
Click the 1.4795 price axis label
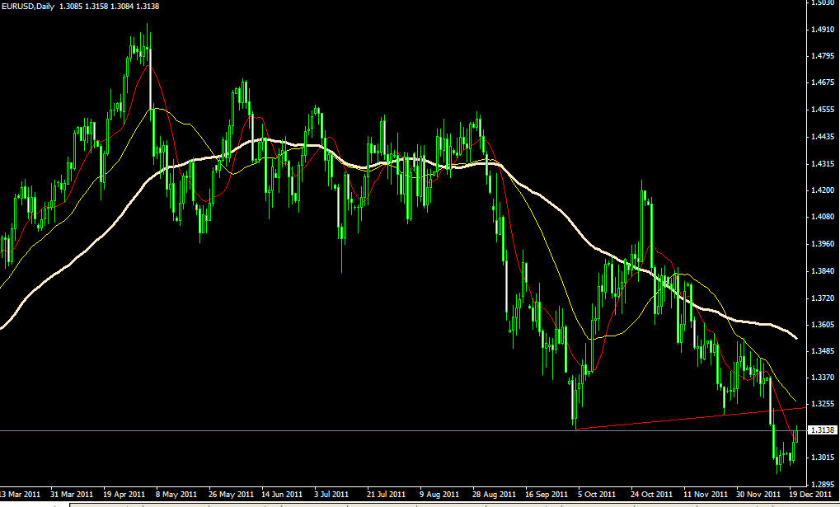pyautogui.click(x=823, y=56)
